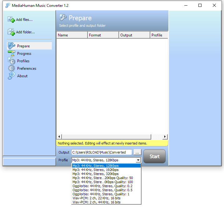Close the Music Converter window

click(x=214, y=5)
